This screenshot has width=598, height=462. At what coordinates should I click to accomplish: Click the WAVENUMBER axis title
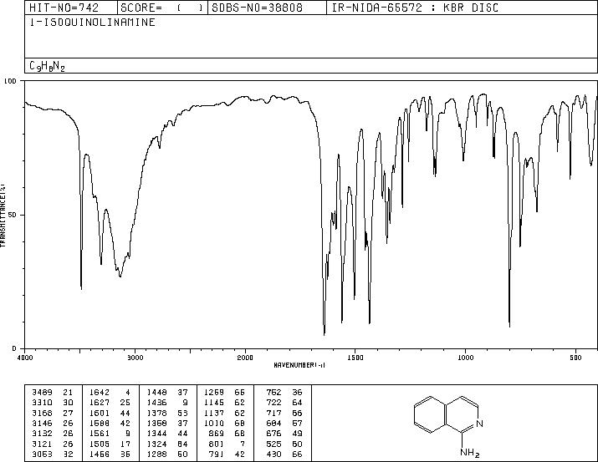tap(299, 365)
